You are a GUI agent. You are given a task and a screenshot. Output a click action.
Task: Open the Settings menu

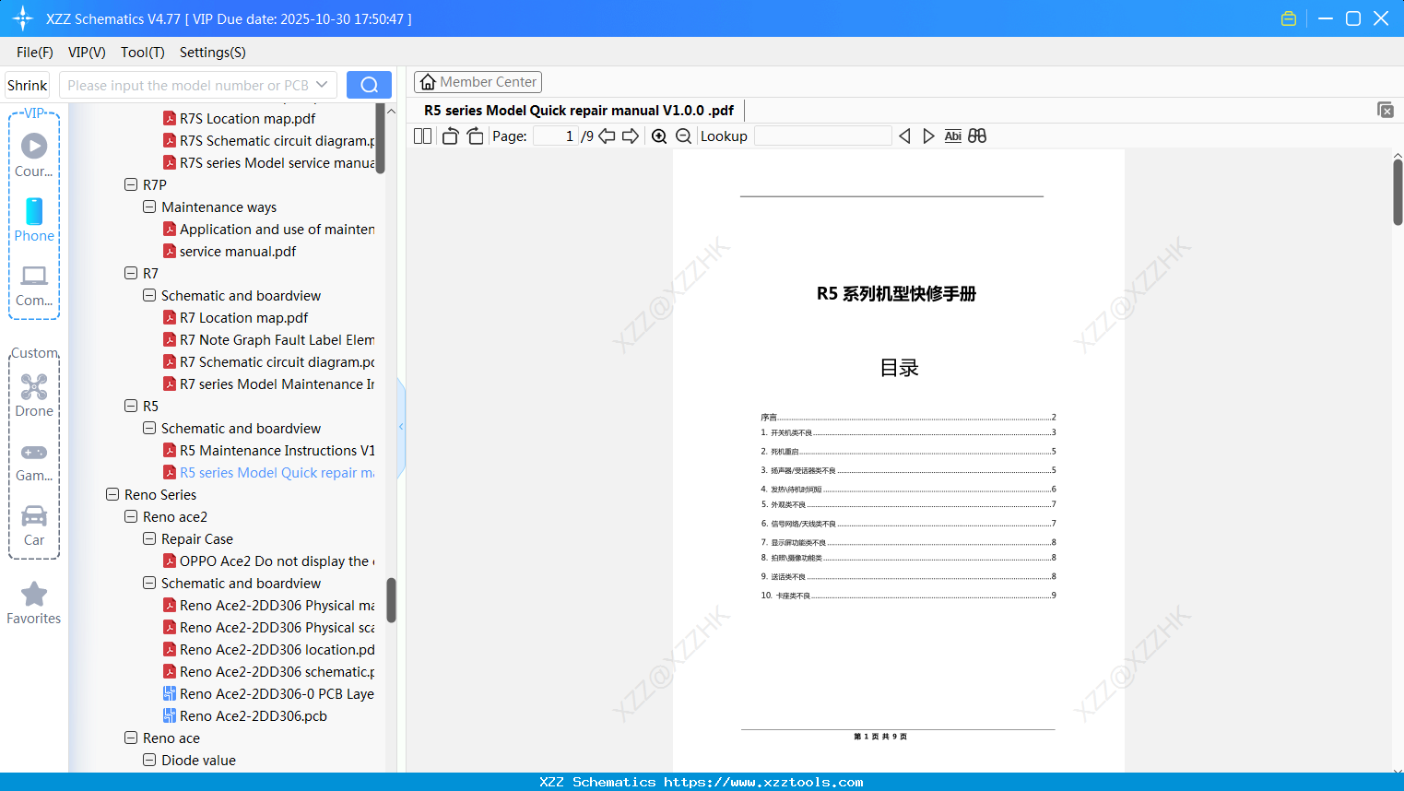(x=212, y=53)
